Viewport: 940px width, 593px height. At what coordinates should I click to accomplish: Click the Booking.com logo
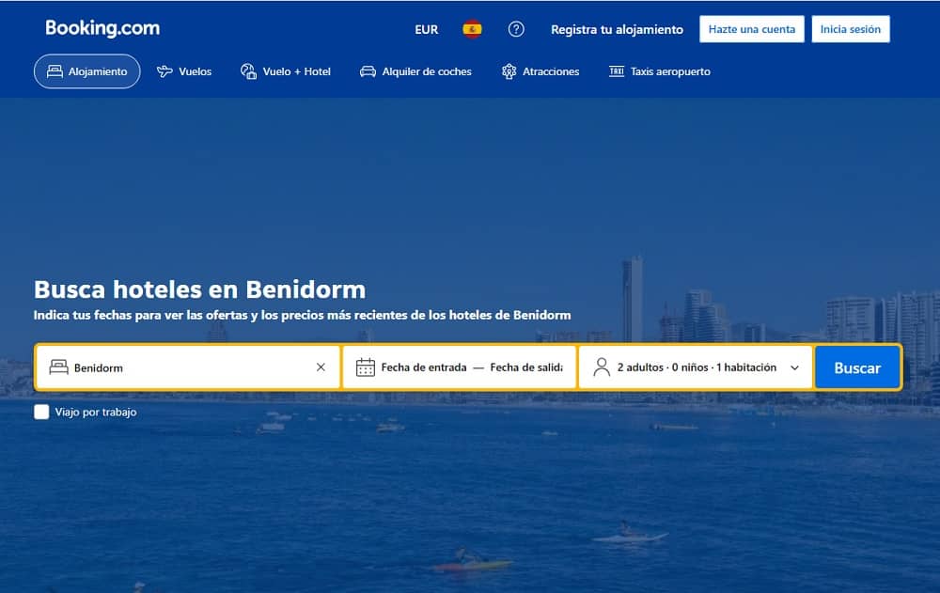pos(102,28)
